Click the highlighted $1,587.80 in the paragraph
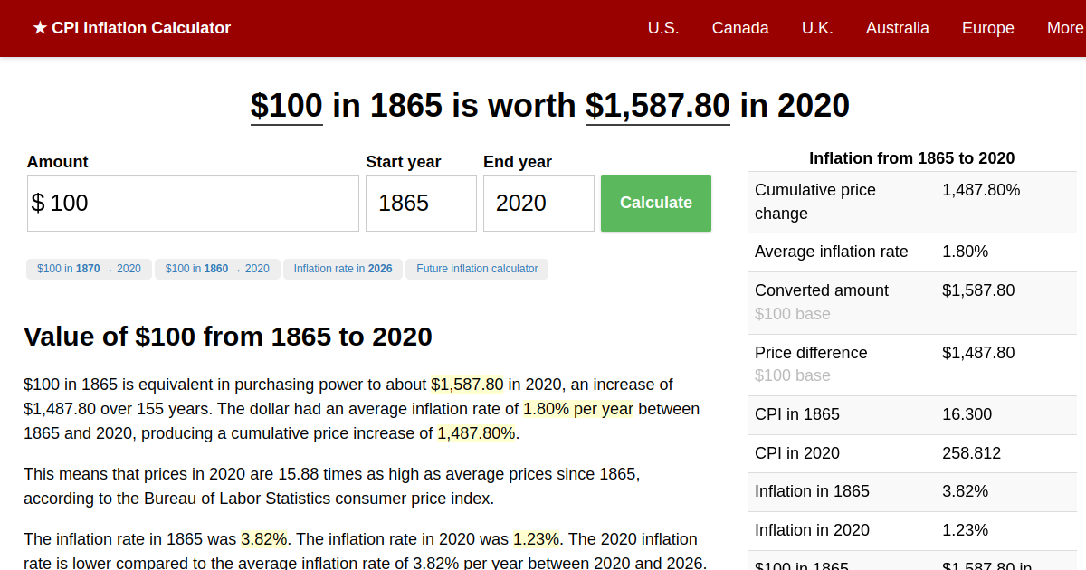Viewport: 1086px width, 570px height. (x=467, y=385)
